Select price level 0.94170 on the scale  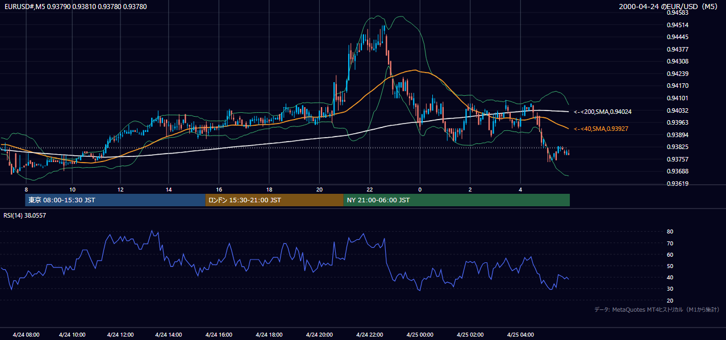coord(678,86)
